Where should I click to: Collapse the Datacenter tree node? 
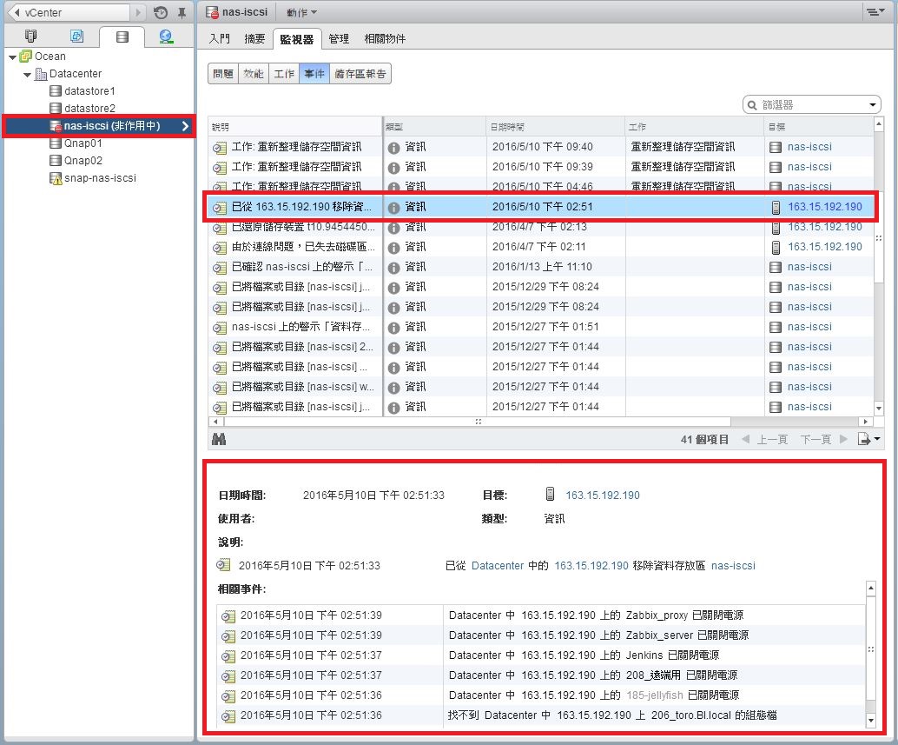click(x=27, y=74)
